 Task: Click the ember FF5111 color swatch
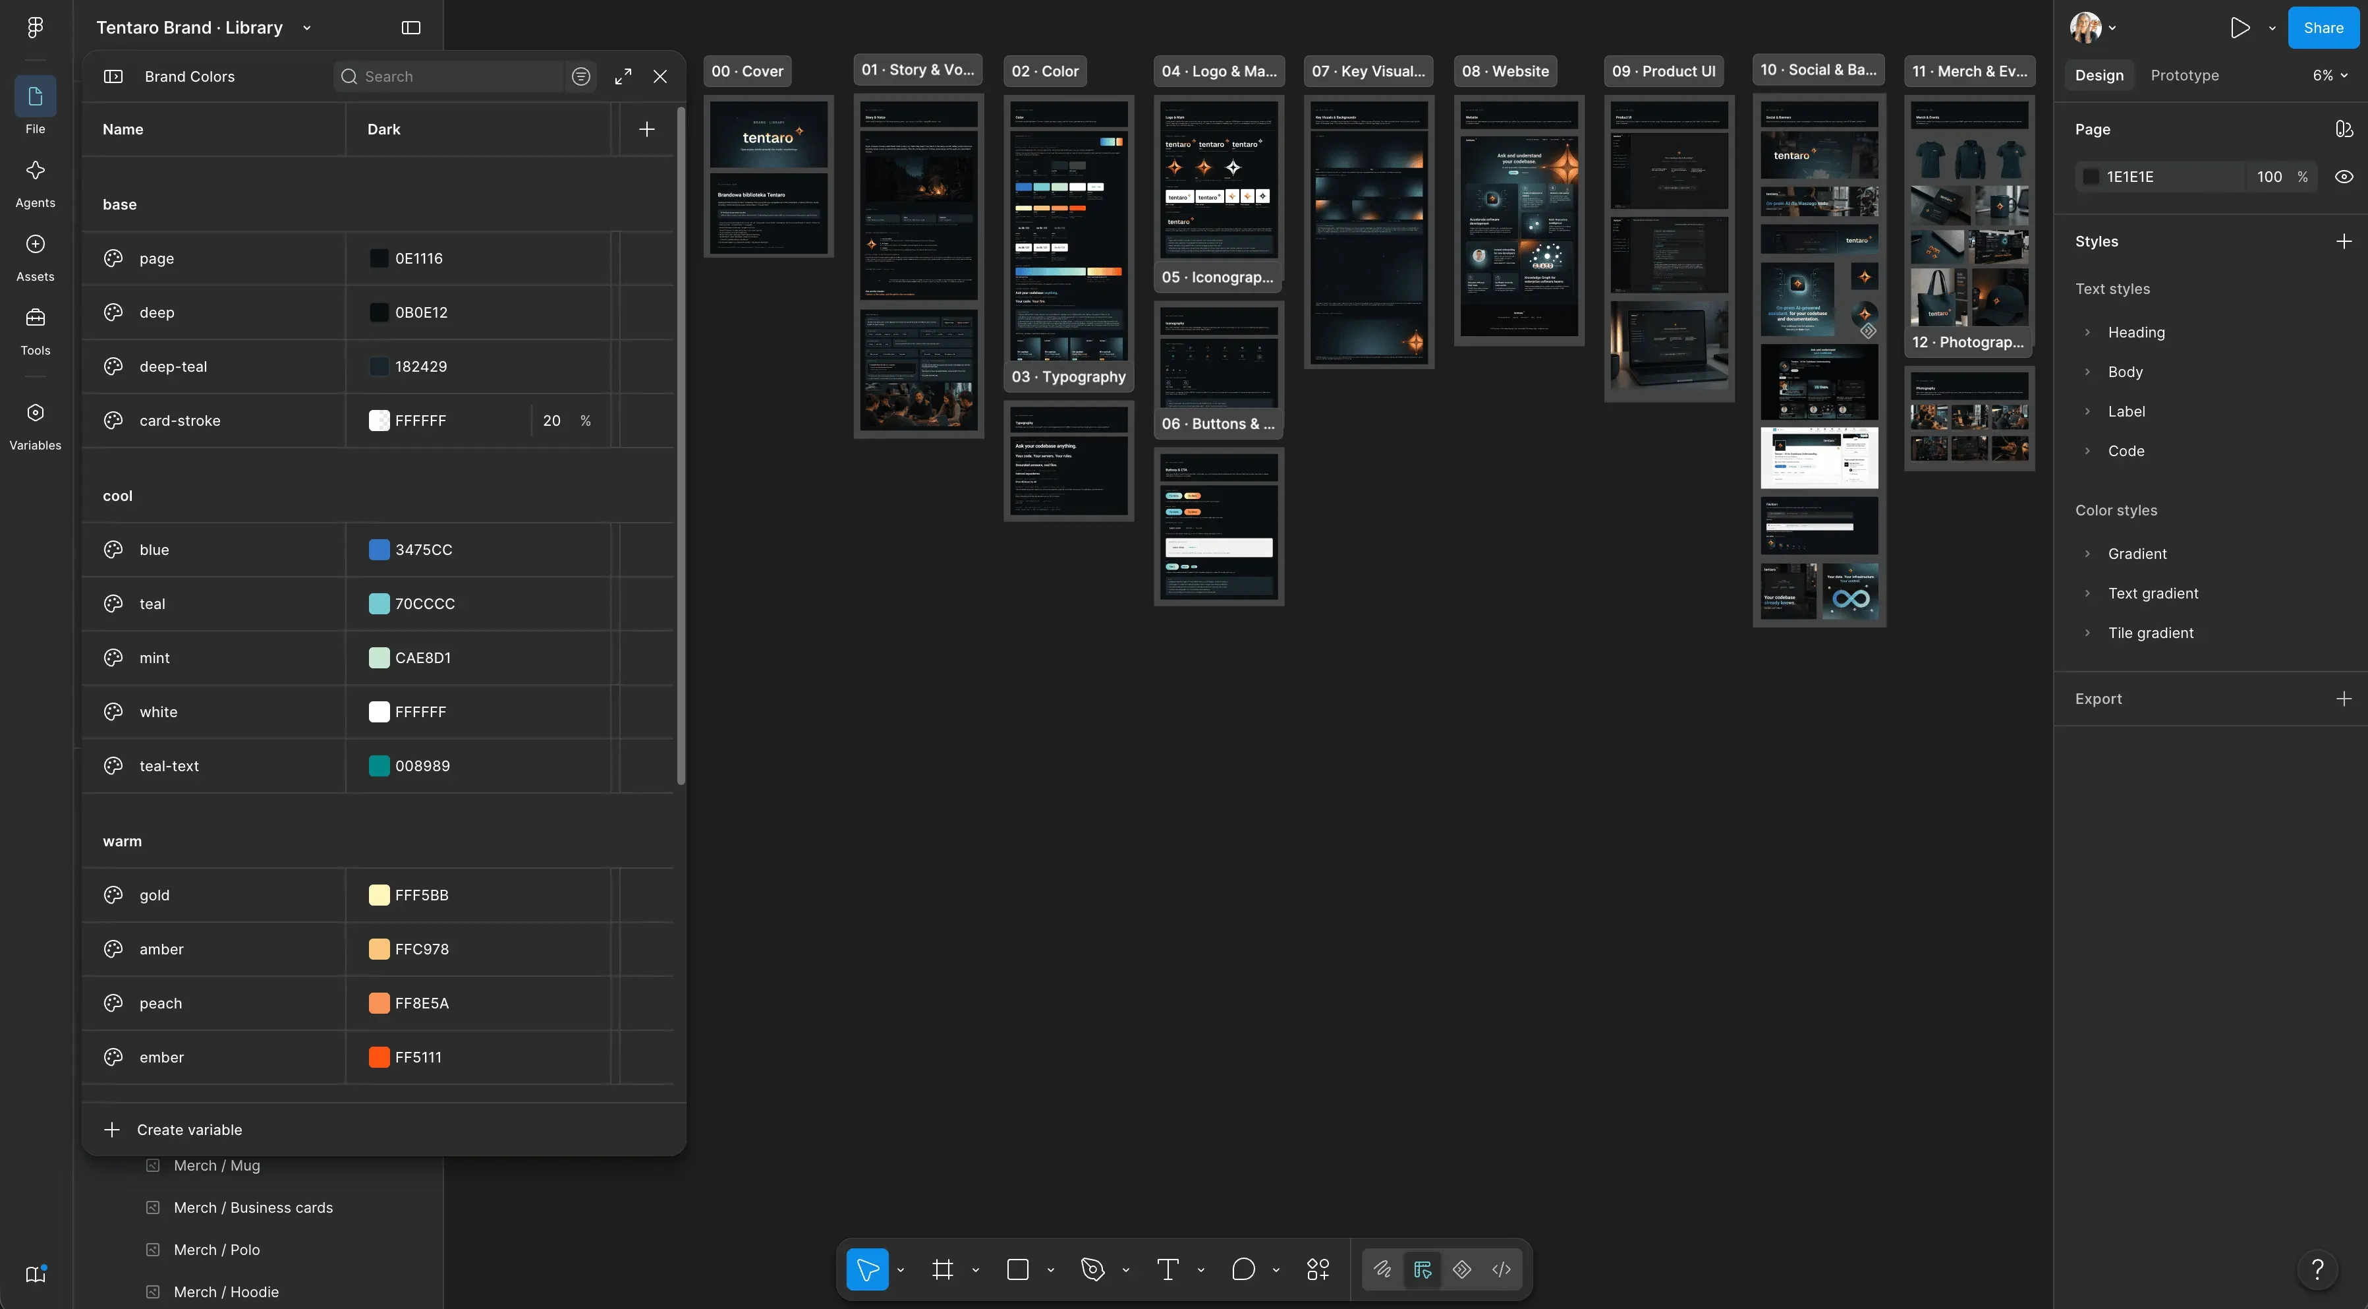(x=379, y=1057)
